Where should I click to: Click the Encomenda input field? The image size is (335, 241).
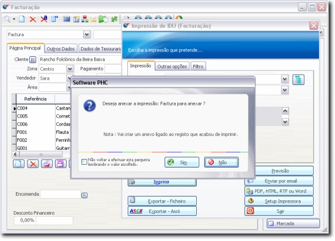(x=60, y=194)
